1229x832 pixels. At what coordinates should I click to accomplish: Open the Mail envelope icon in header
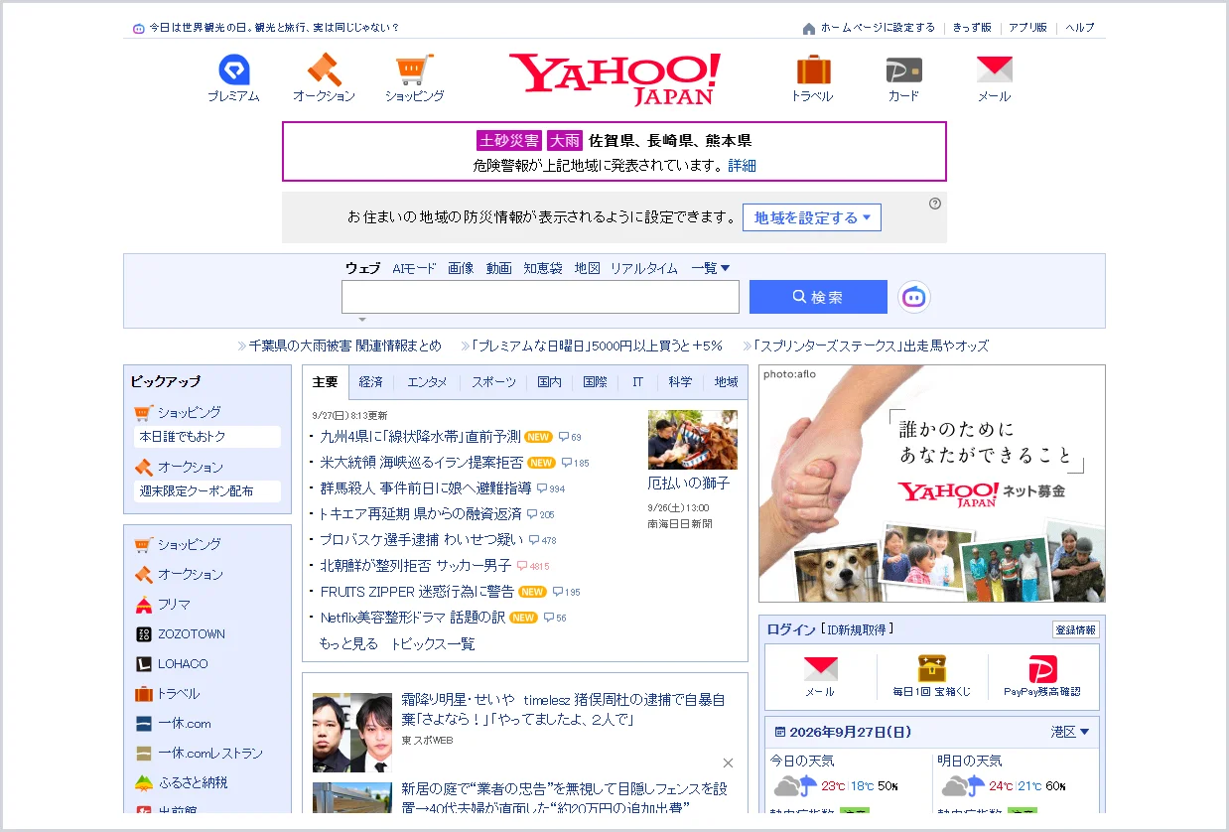point(994,69)
